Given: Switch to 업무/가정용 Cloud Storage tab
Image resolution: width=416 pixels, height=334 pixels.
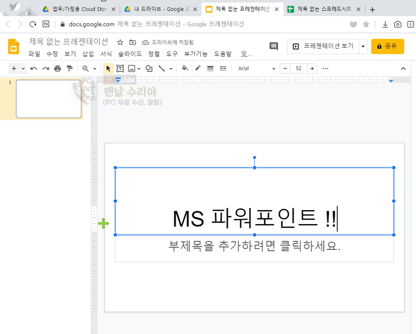Looking at the screenshot, I should click(x=79, y=9).
